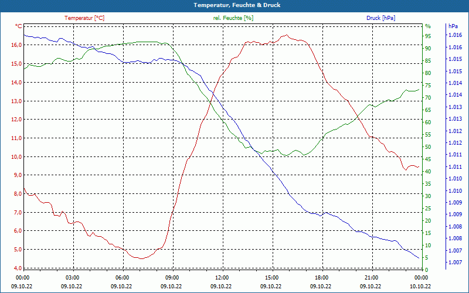Click the '15,0' temperature axis value
Image resolution: width=469 pixels, height=293 pixels.
point(17,64)
